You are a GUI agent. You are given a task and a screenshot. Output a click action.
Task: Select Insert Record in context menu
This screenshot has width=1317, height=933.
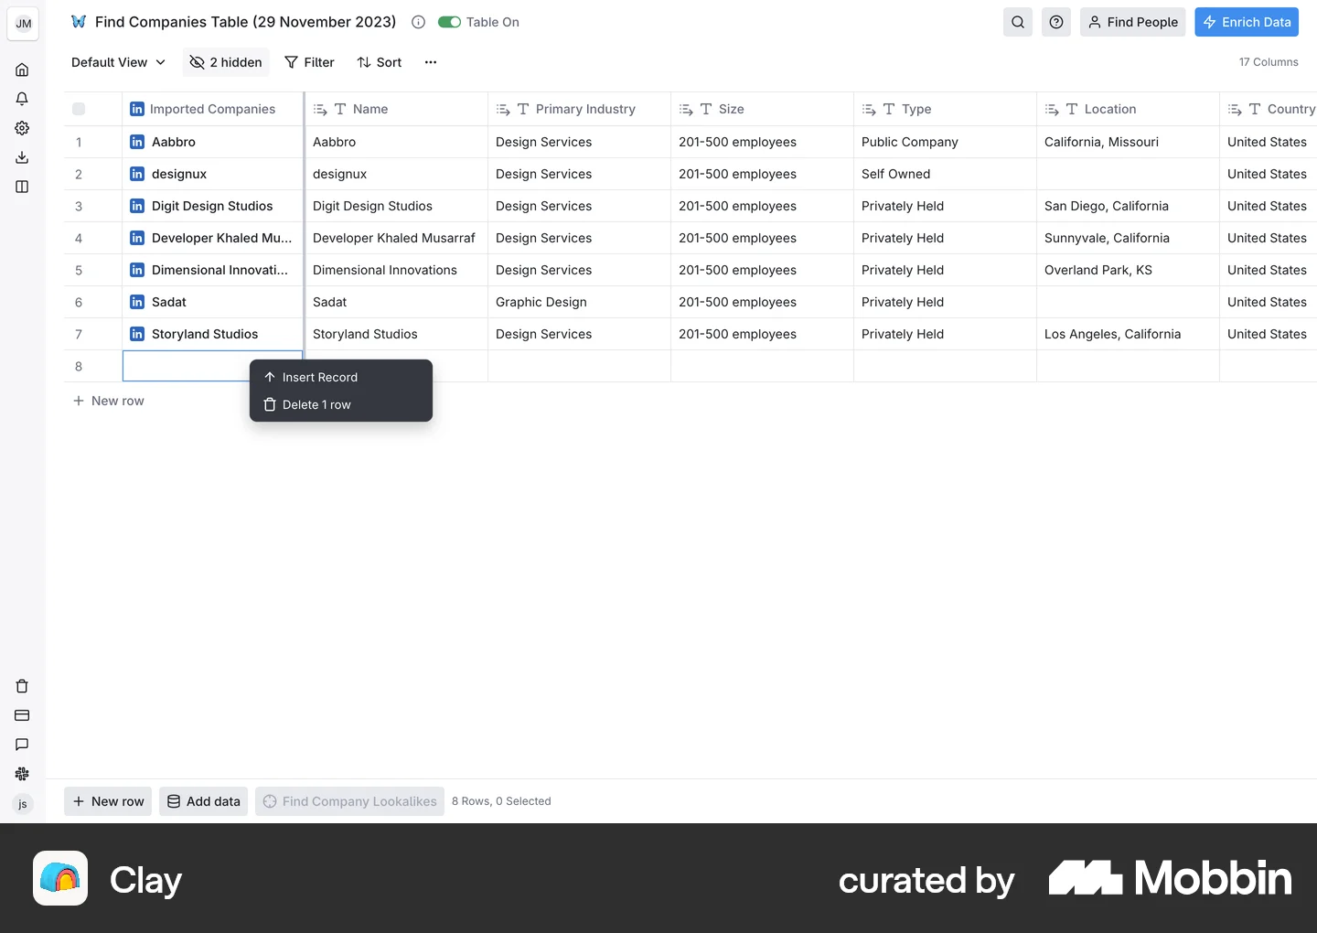point(341,377)
